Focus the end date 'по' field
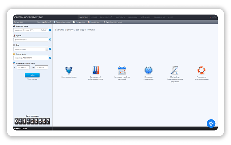231x145 pixels. 42,67
